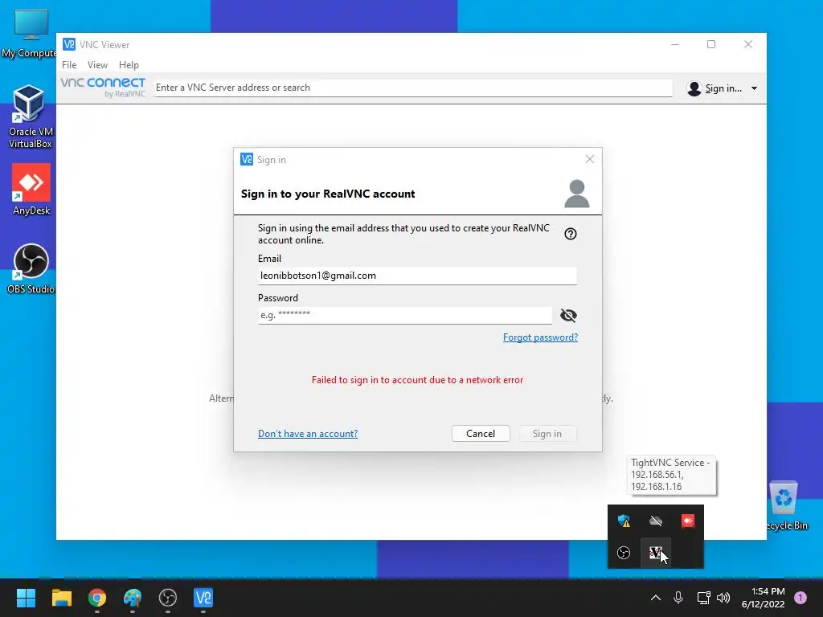
Task: Click the network icon in the system tray
Action: pyautogui.click(x=703, y=598)
